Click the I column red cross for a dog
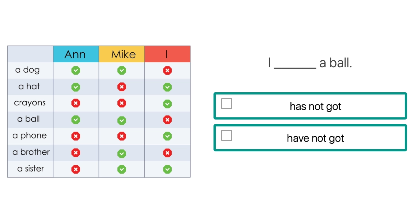 click(x=167, y=71)
